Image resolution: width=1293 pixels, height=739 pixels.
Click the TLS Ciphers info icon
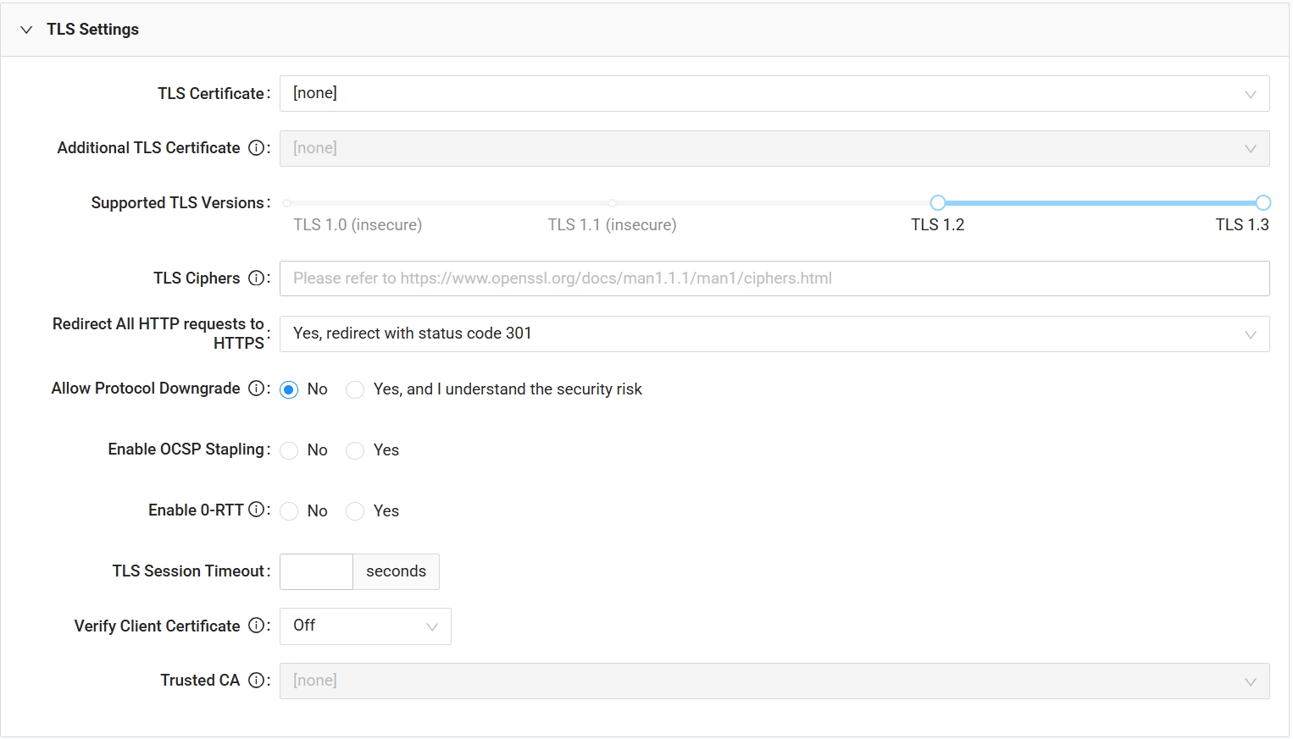257,278
